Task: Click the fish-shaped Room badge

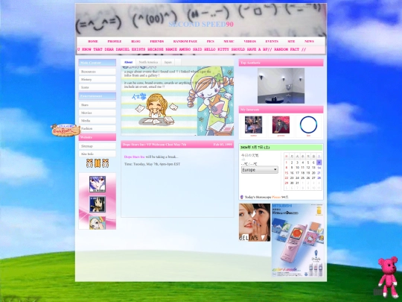Action: [x=66, y=130]
